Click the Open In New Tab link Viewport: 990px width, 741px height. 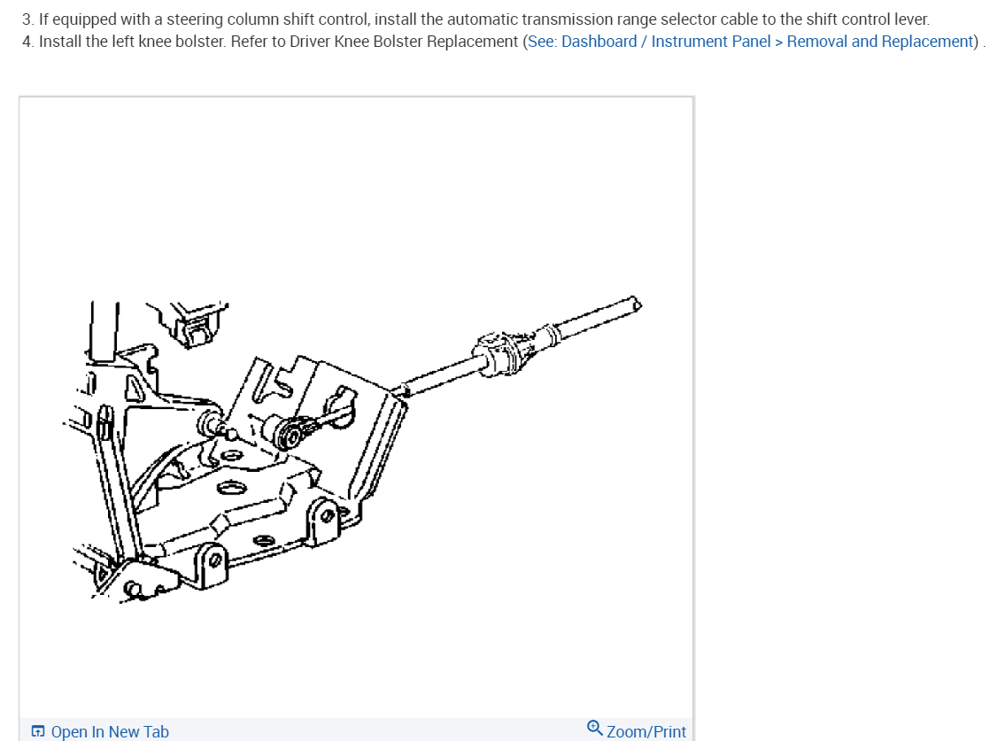click(x=110, y=731)
